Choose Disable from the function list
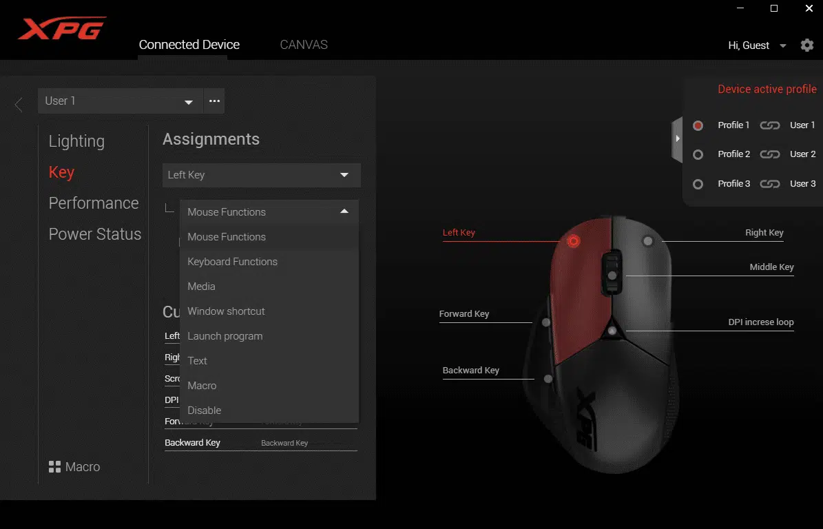The width and height of the screenshot is (823, 529). click(x=269, y=410)
